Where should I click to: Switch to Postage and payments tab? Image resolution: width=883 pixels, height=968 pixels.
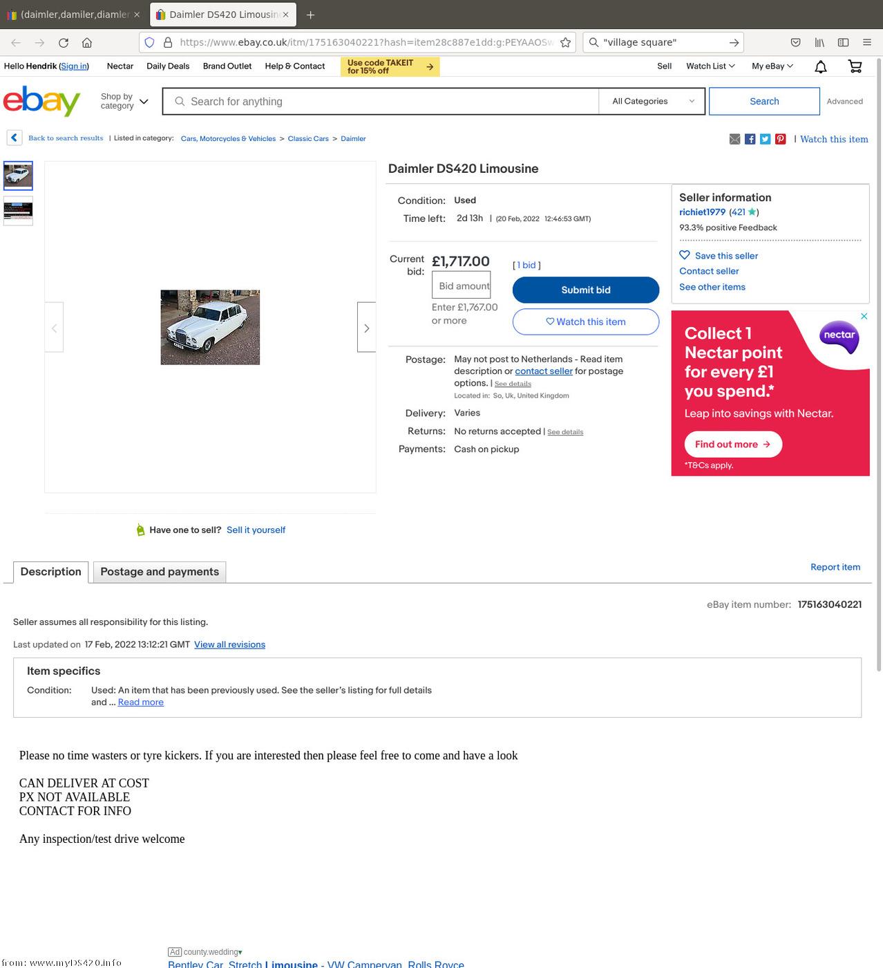tap(160, 572)
